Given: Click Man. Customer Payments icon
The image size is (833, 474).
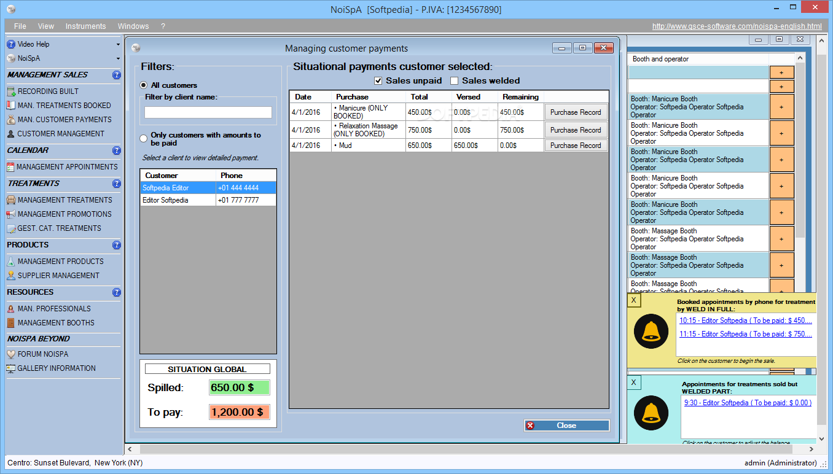Looking at the screenshot, I should [11, 120].
